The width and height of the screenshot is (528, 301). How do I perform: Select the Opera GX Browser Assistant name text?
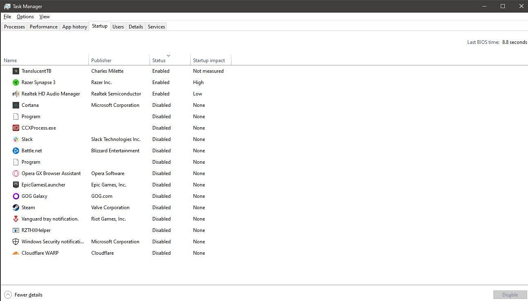click(51, 173)
